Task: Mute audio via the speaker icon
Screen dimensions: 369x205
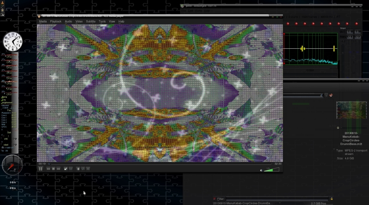Action: [x=261, y=170]
